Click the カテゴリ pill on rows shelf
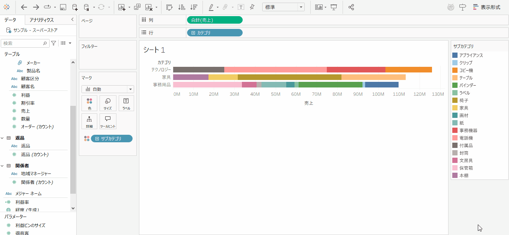509x235 pixels. [214, 33]
